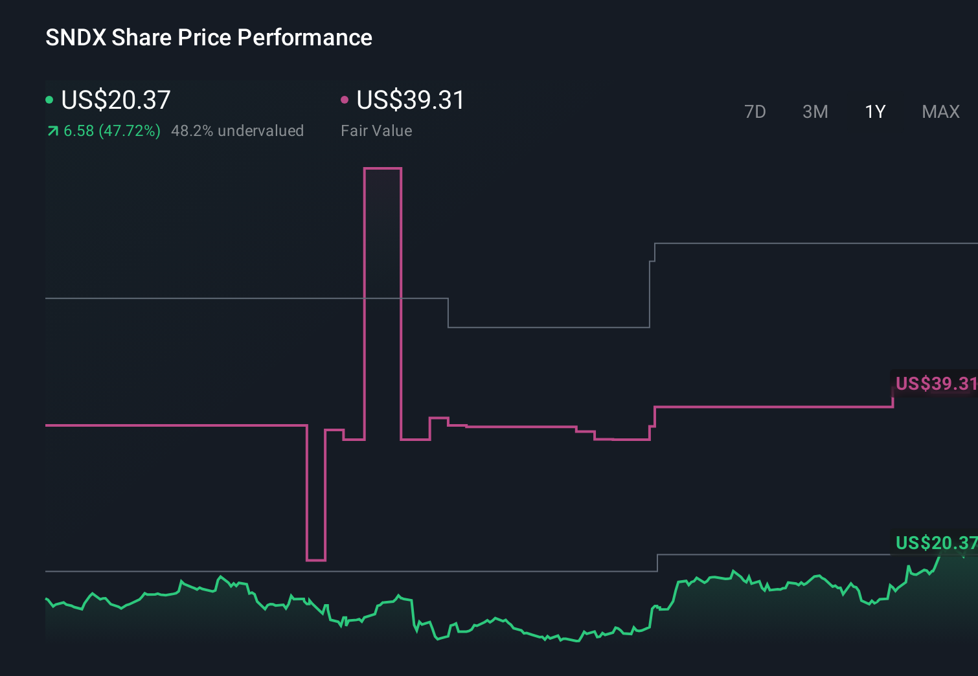Click the 6.58 (47.72%) gain text
Screen dimensions: 978x676
[111, 131]
